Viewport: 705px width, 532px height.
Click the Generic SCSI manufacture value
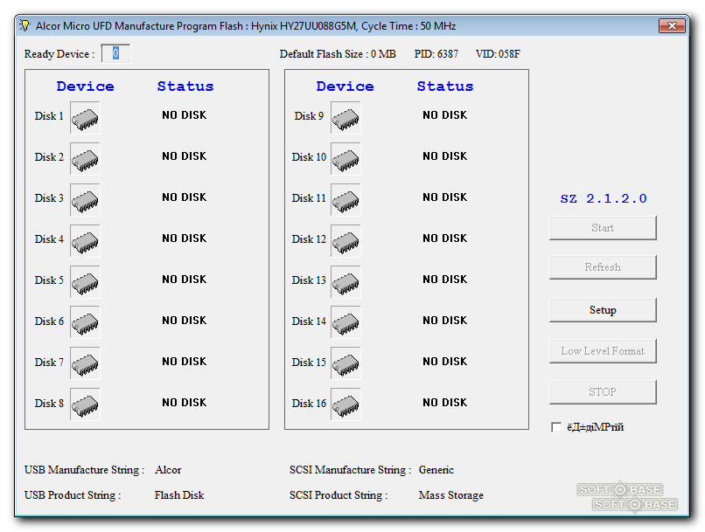pyautogui.click(x=436, y=470)
